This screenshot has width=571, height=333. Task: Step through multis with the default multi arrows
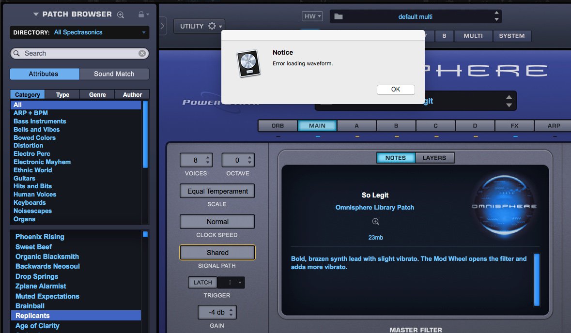(496, 16)
